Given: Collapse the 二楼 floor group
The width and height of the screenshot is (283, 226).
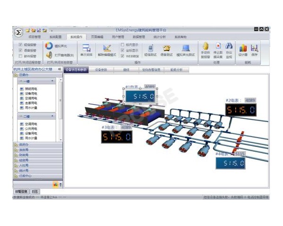Looking at the screenshot, I should 52,115.
